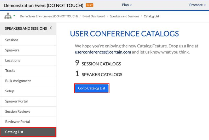Click the Go to Catalog List button
The height and width of the screenshot is (140, 209).
(92, 88)
